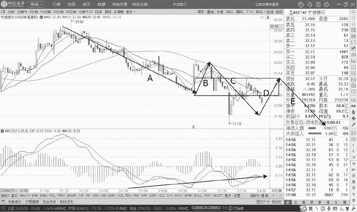The height and width of the screenshot is (212, 357).
Task: Switch to 周线 weekly period
Action: pyautogui.click(x=108, y=12)
